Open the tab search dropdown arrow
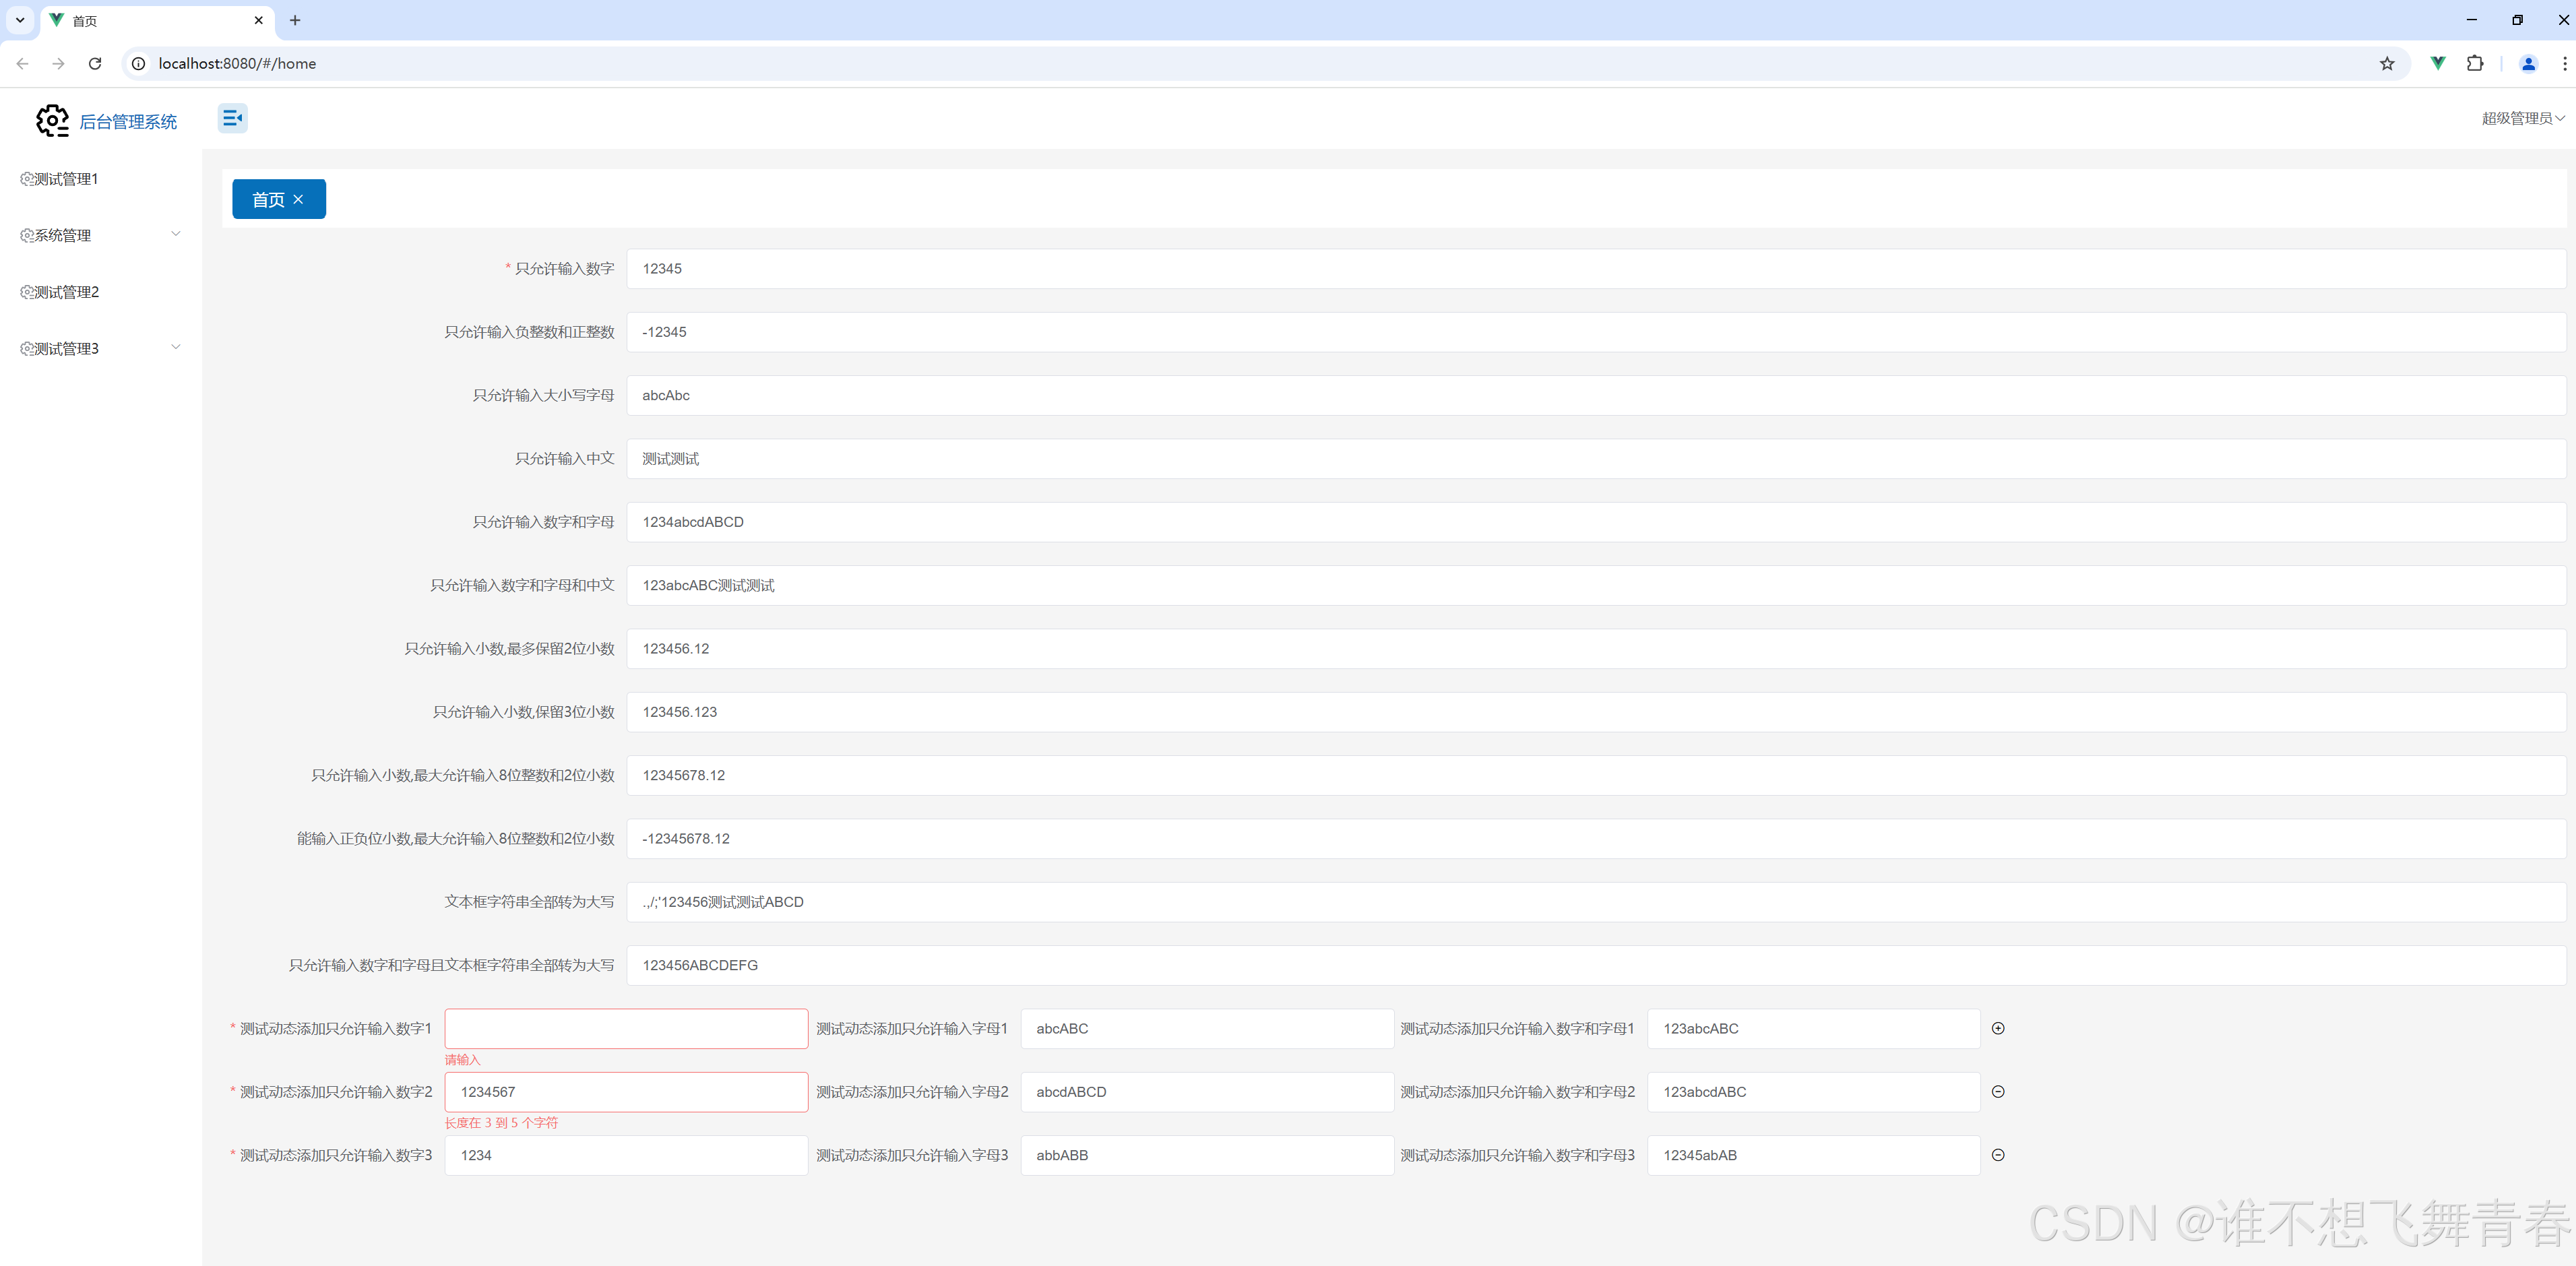Image resolution: width=2576 pixels, height=1266 pixels. (20, 20)
